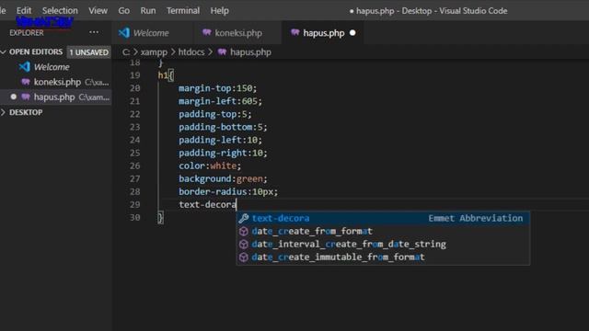The width and height of the screenshot is (589, 331).
Task: Place cursor in text-decora on line 29
Action: (207, 204)
